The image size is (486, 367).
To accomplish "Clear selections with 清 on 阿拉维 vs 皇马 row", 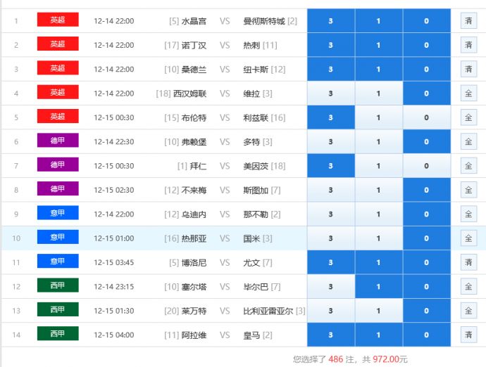I will point(468,335).
